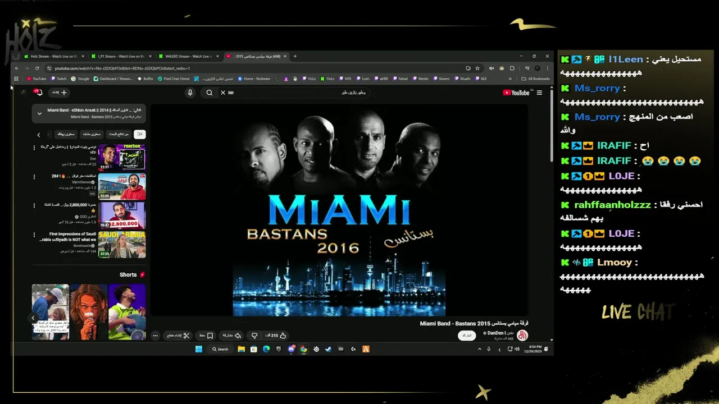719x404 pixels.
Task: Open options for the First Impressions video
Action: coord(35,235)
